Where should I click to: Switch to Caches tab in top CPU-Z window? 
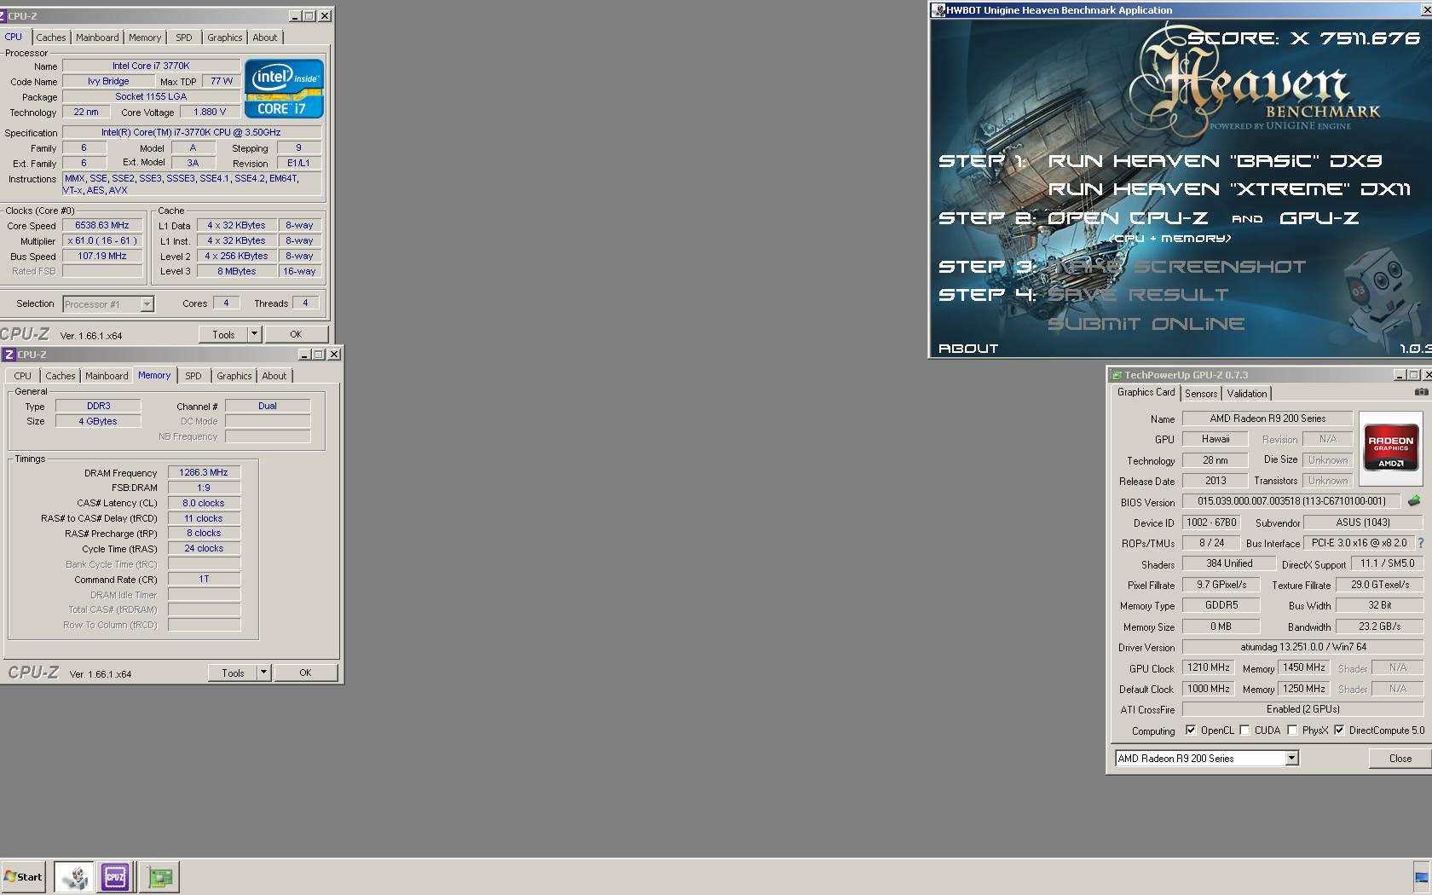[51, 38]
